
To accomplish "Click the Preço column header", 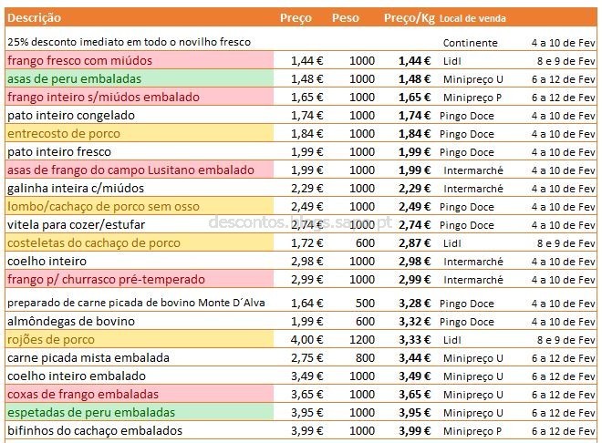I will [296, 18].
